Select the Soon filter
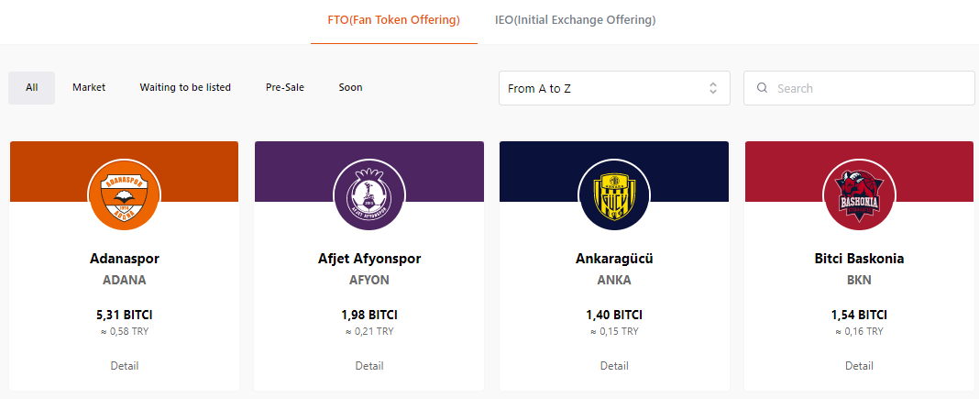The height and width of the screenshot is (399, 979). 350,87
